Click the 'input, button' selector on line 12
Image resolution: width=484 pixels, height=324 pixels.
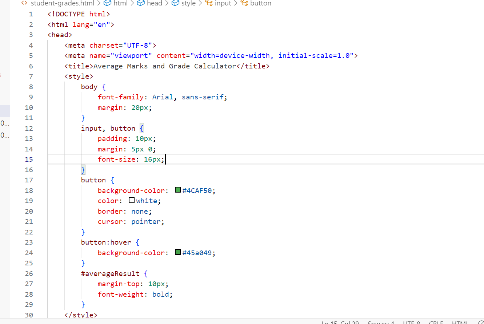pos(108,128)
